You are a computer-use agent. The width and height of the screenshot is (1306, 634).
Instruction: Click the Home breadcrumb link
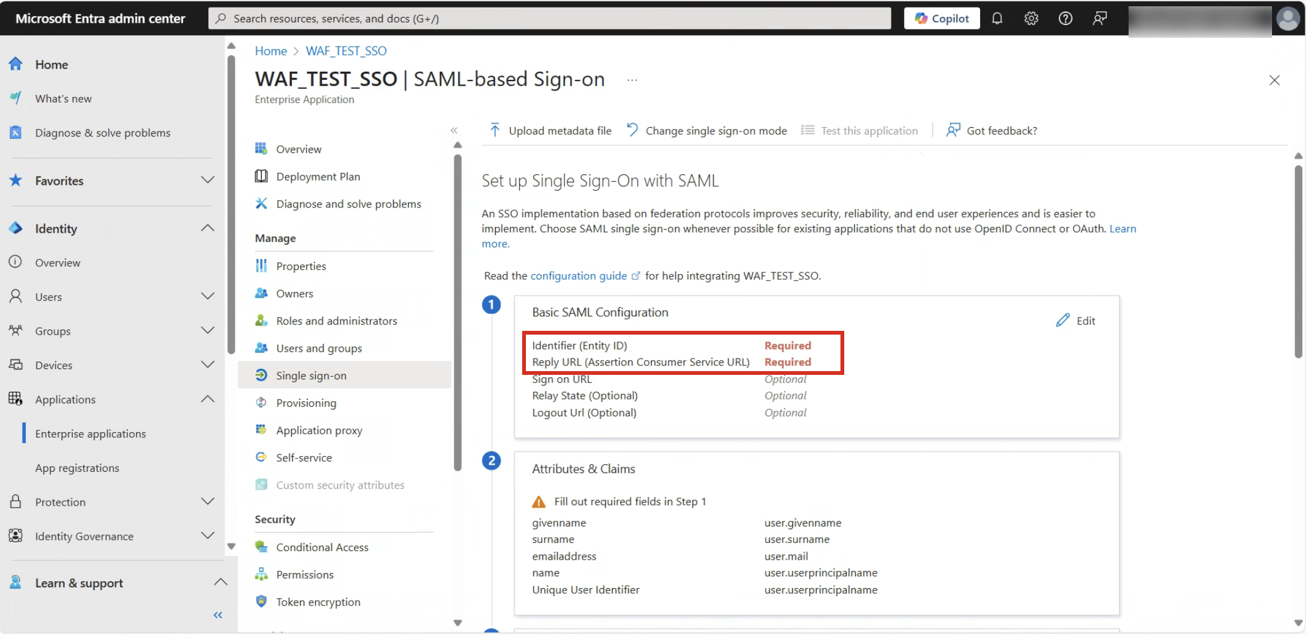(271, 51)
